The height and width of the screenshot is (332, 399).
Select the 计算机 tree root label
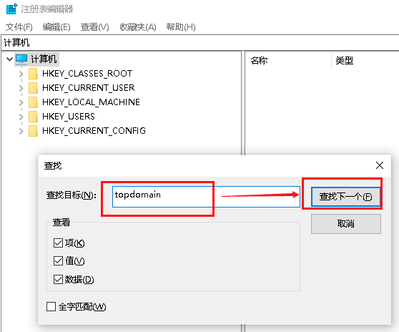[44, 59]
